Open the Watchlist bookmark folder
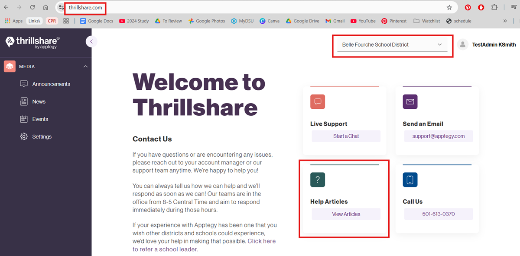520x256 pixels. pos(427,21)
